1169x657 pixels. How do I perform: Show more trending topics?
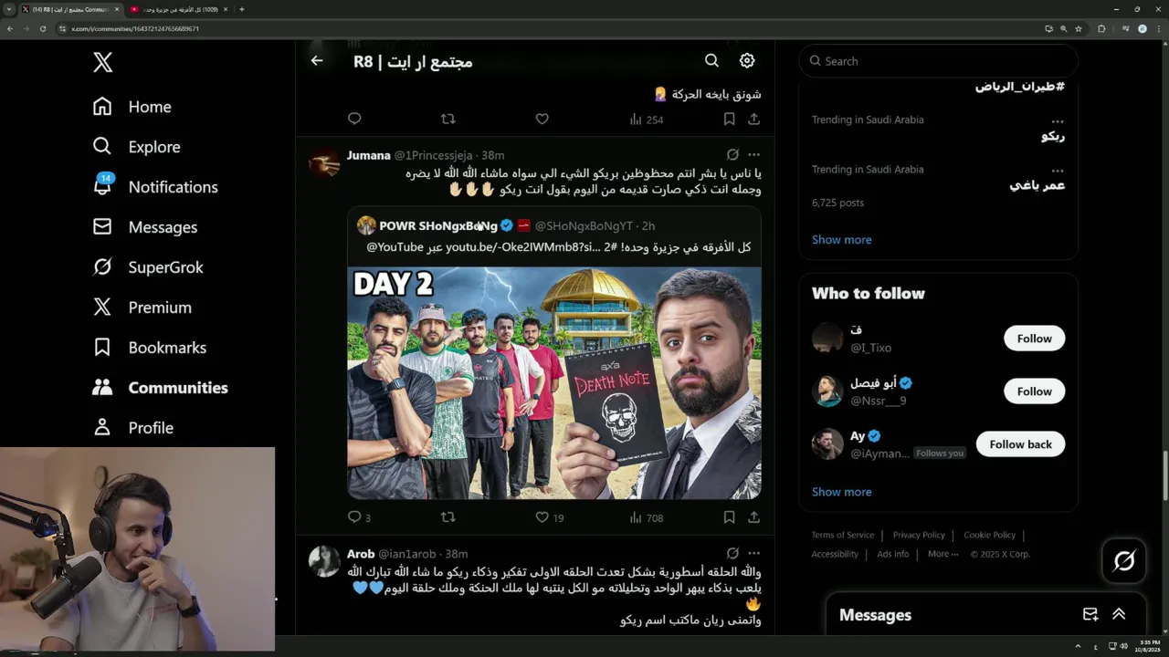pyautogui.click(x=841, y=239)
